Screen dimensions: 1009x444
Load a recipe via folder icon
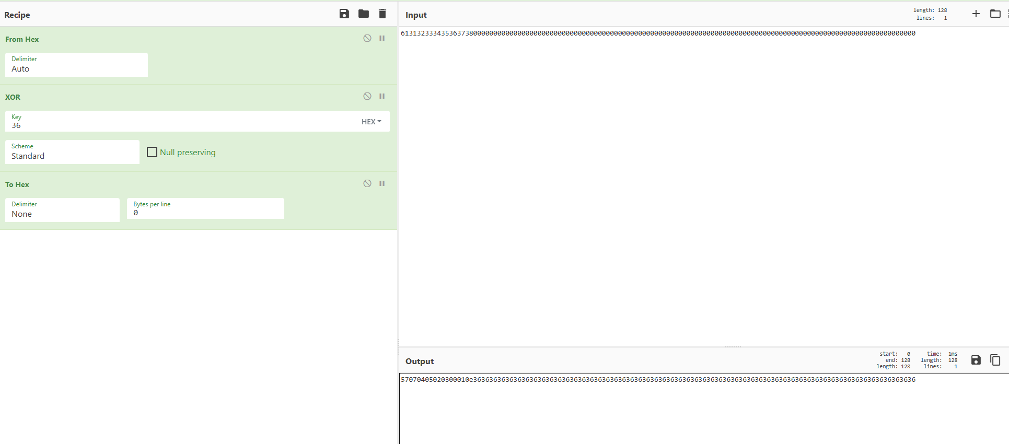pos(364,14)
